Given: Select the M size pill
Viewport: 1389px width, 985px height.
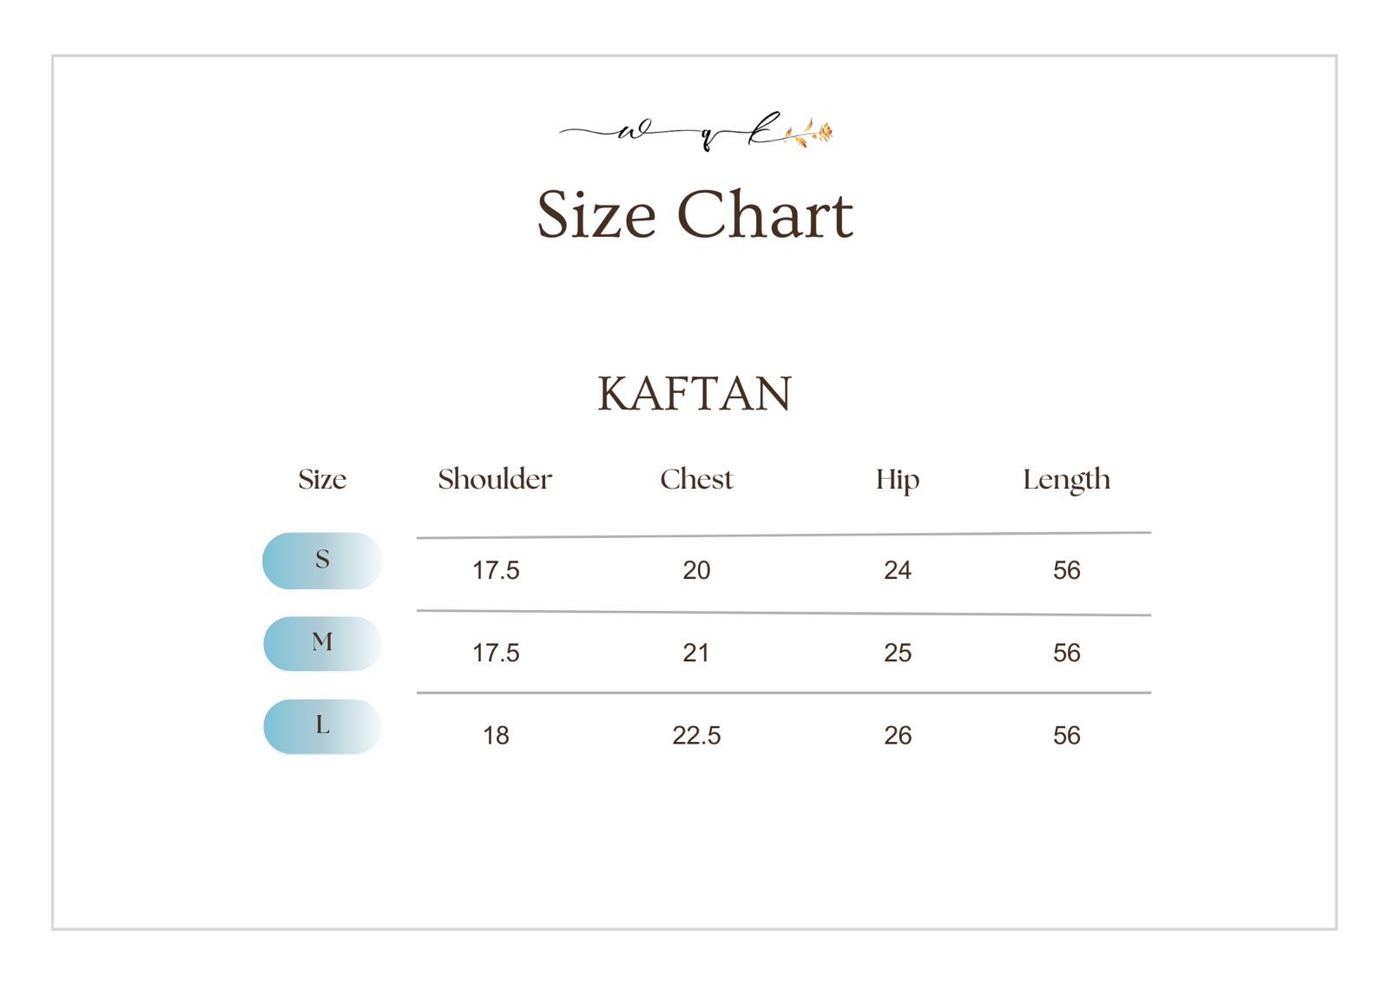Looking at the screenshot, I should pos(322,643).
